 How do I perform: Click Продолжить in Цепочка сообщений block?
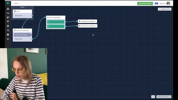(22, 39)
